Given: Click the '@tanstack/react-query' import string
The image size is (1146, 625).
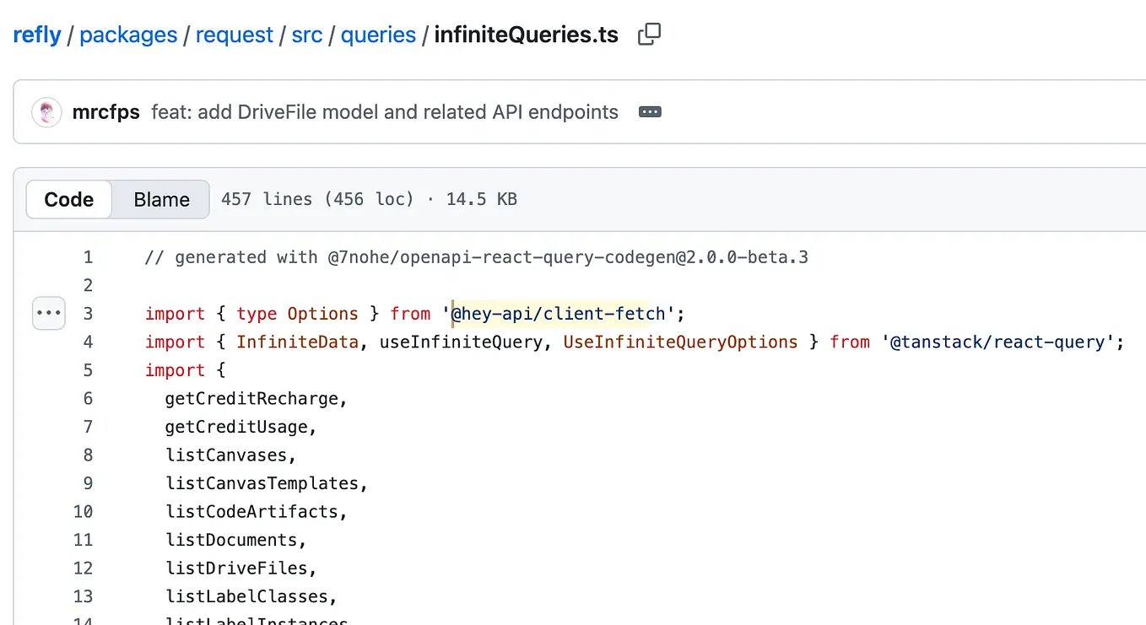Looking at the screenshot, I should pyautogui.click(x=998, y=342).
